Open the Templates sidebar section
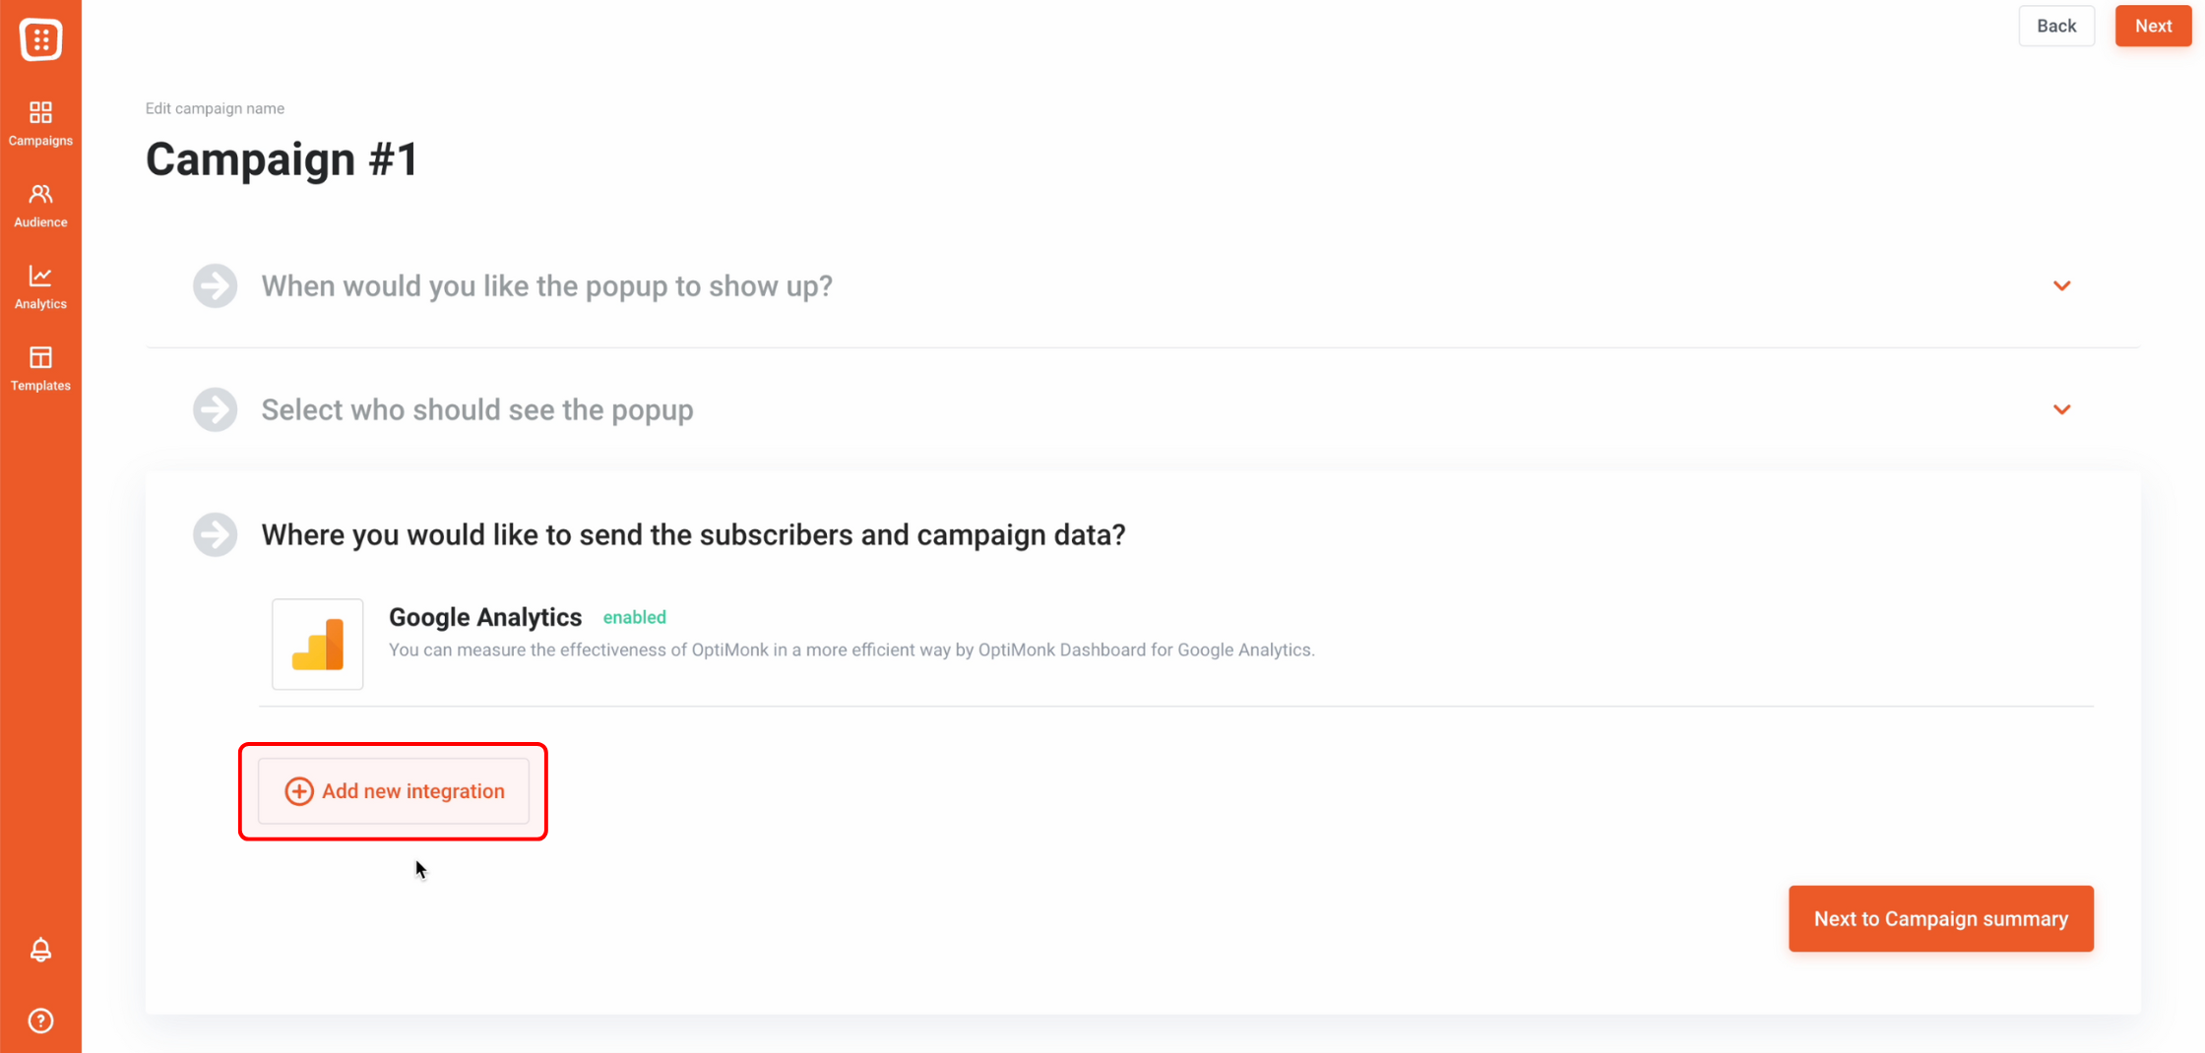Viewport: 2205px width, 1053px height. tap(40, 368)
